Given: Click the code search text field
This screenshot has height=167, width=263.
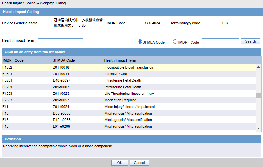Looking at the screenshot, I should [220, 41].
